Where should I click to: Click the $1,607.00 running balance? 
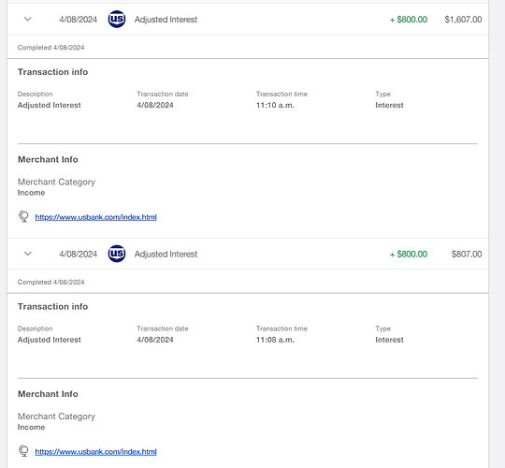point(463,20)
